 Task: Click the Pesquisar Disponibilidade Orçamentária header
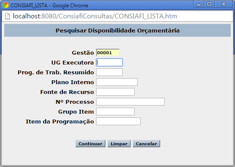(117, 30)
